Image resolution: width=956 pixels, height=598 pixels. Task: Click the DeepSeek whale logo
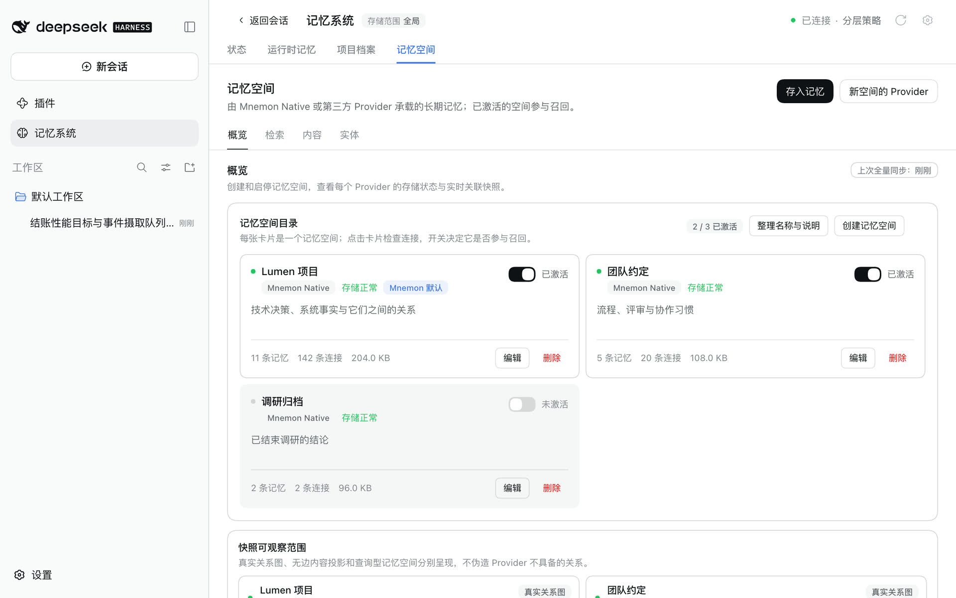pos(21,27)
